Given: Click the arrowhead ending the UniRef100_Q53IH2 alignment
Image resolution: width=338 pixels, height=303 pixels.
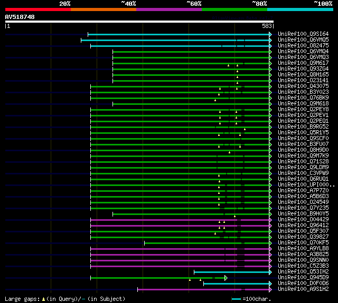Looking at the screenshot, I should click(270, 272).
